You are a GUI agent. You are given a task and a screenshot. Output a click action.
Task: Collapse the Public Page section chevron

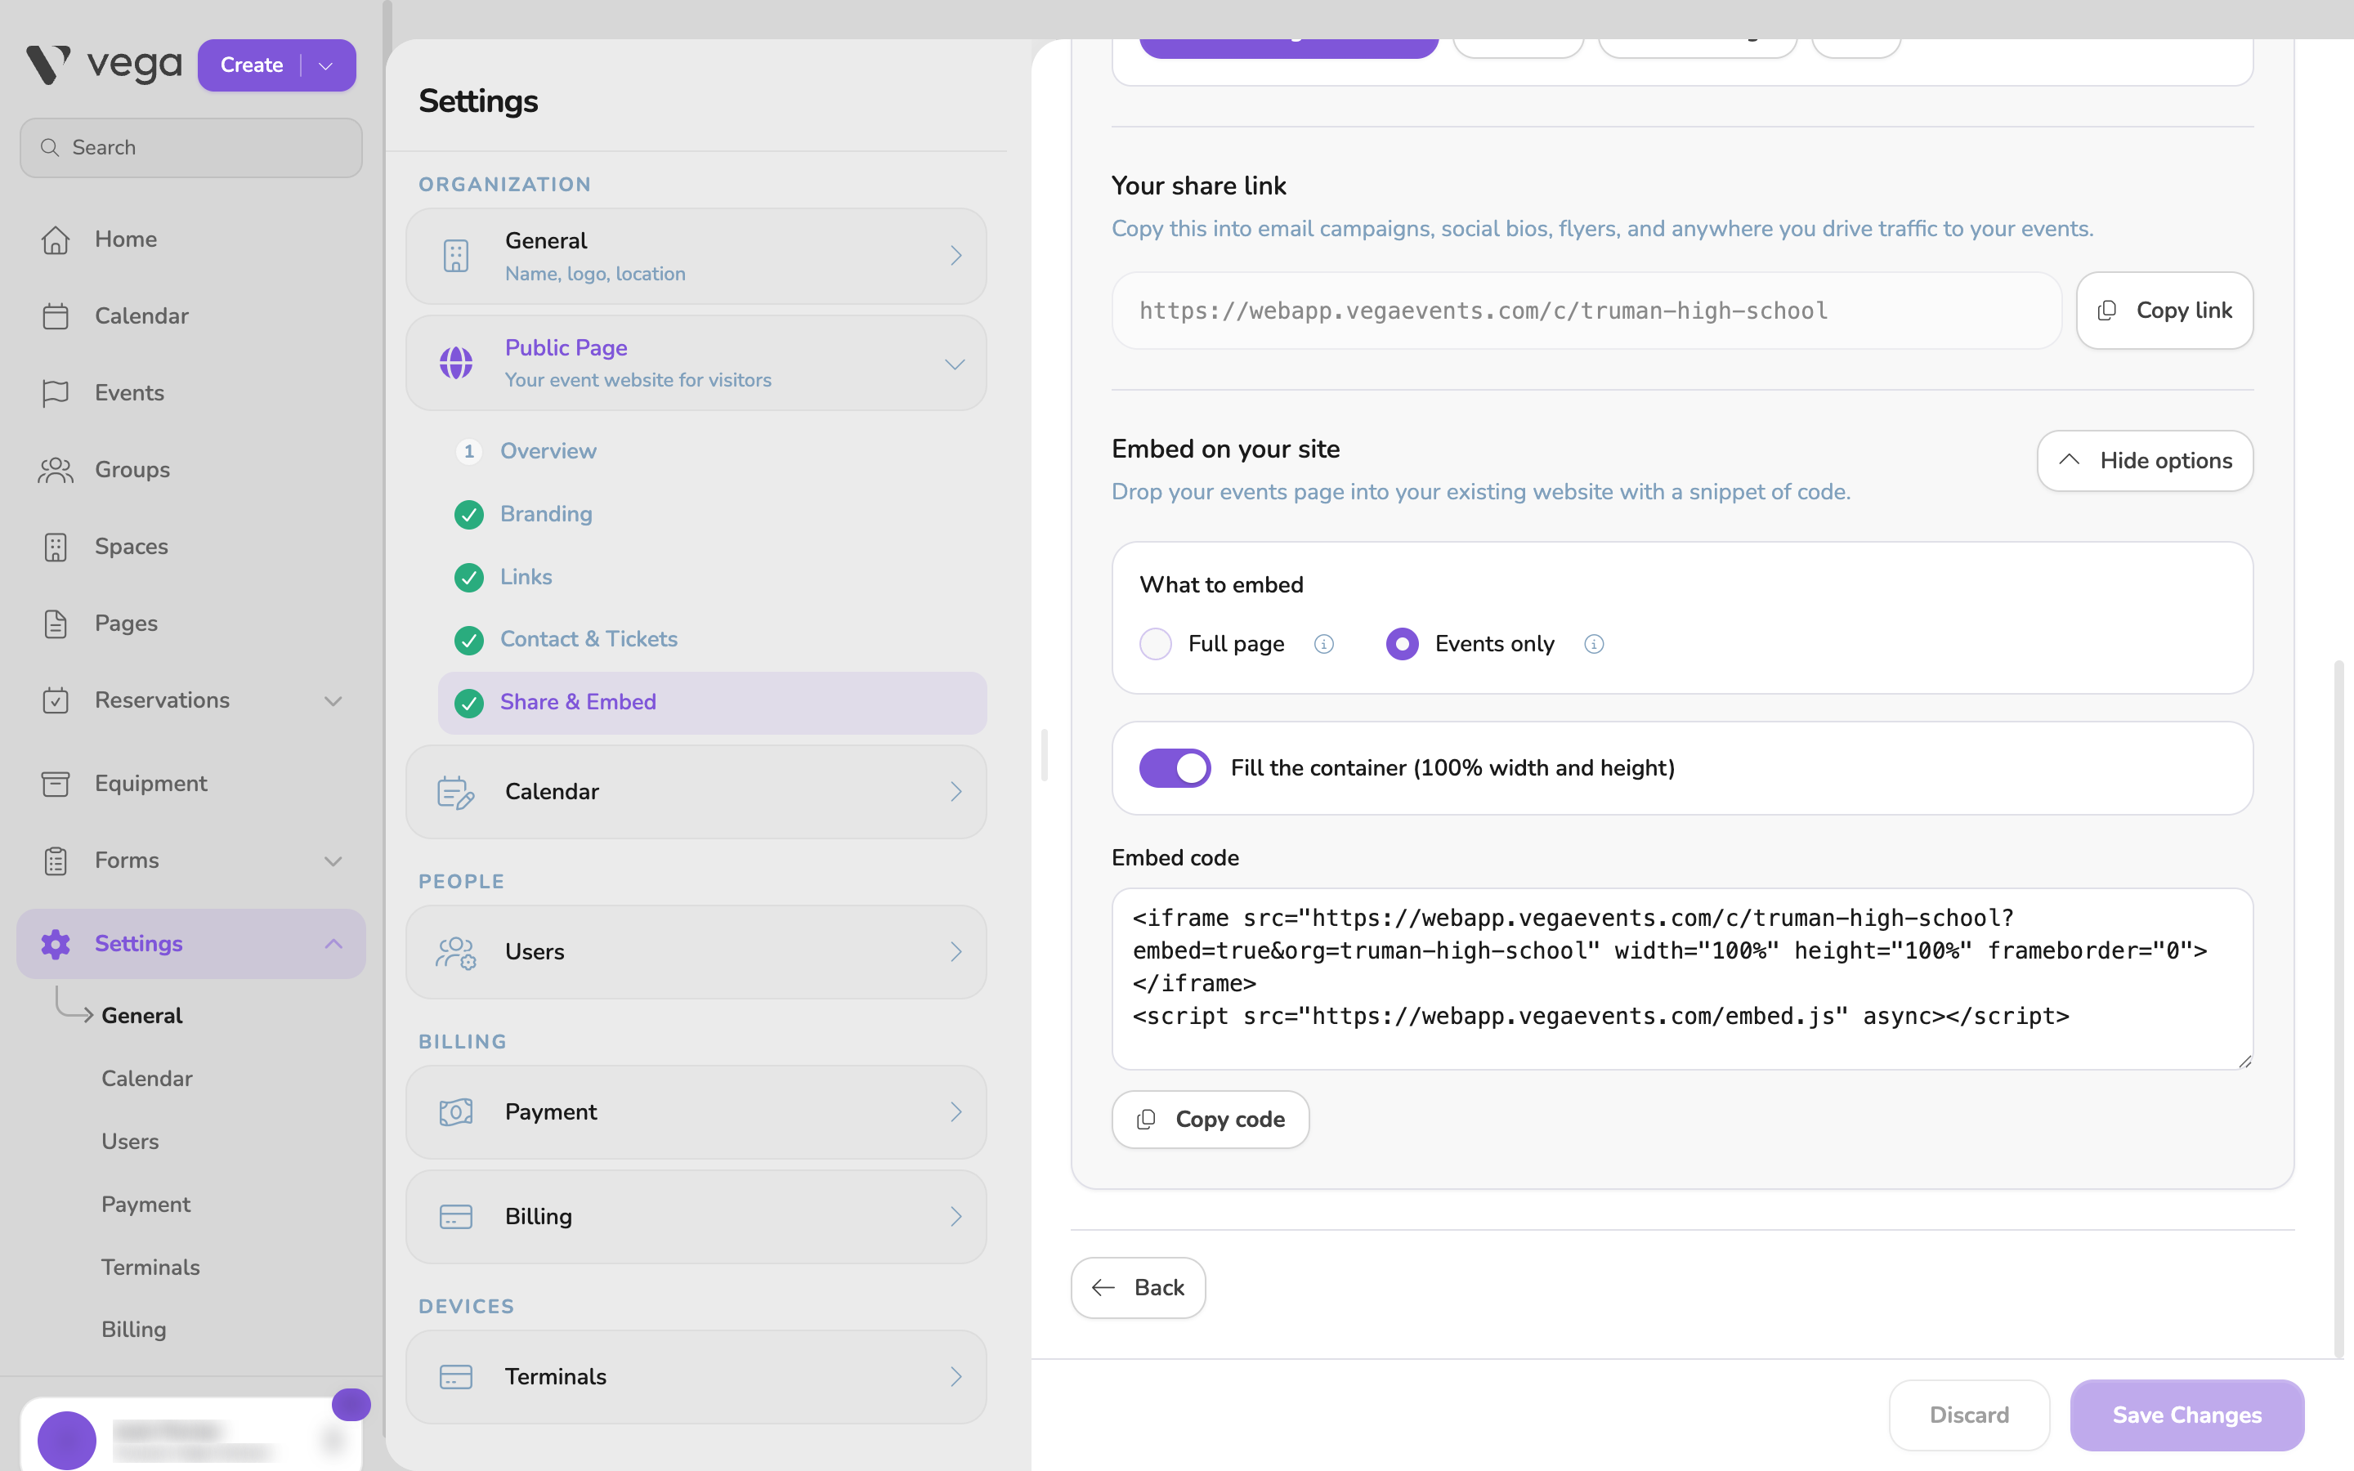tap(954, 364)
